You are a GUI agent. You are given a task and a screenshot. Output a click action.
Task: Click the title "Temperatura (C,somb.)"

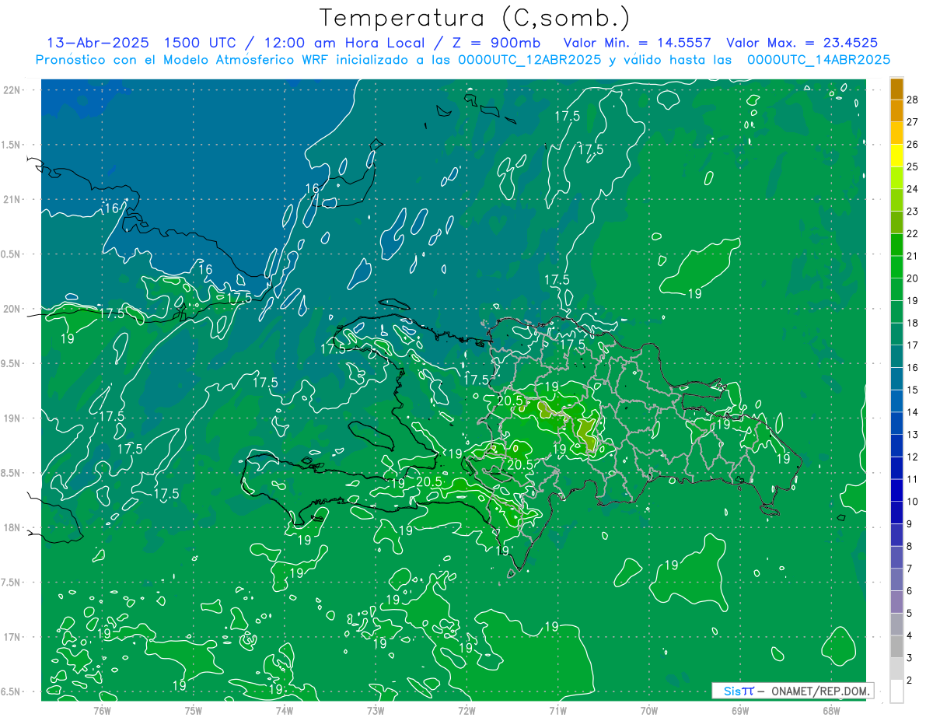(x=475, y=18)
